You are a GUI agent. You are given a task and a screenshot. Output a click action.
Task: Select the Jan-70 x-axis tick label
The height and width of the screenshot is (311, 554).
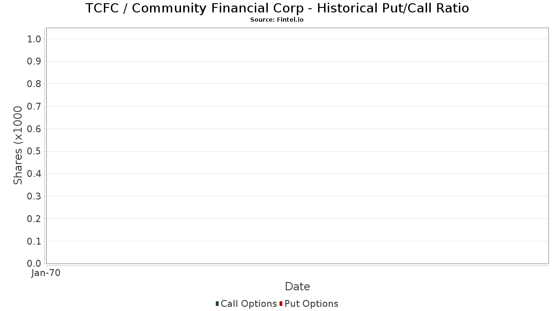pos(46,273)
